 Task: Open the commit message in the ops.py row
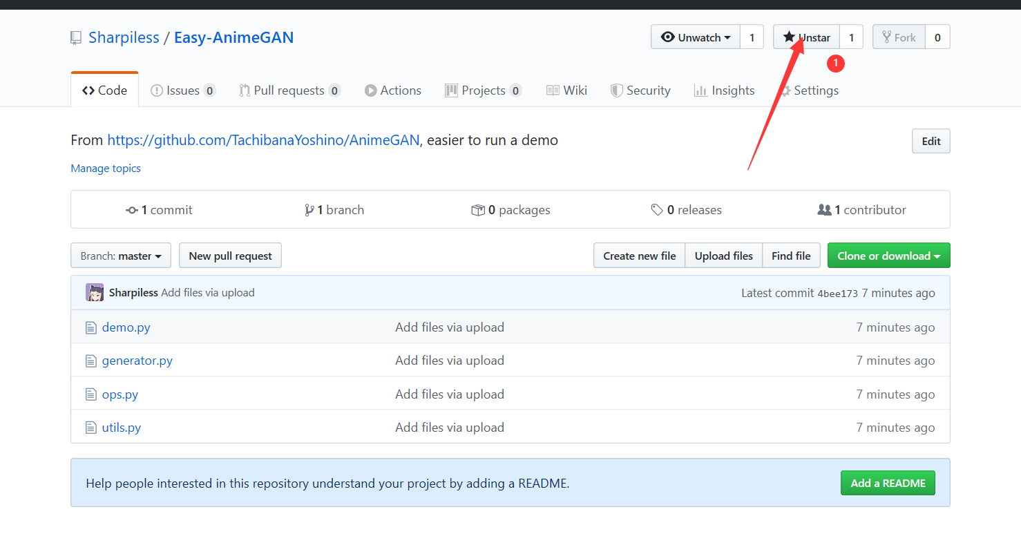(x=450, y=394)
